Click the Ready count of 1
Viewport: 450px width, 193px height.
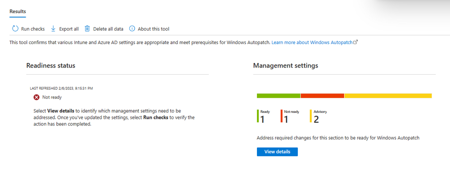point(262,119)
